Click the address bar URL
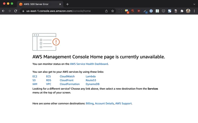Viewport: 198px width, 123px height. coord(58,11)
